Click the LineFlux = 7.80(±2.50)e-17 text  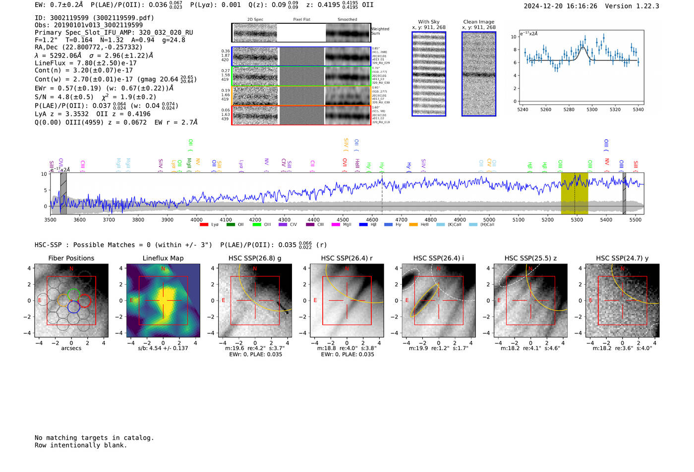86,63
